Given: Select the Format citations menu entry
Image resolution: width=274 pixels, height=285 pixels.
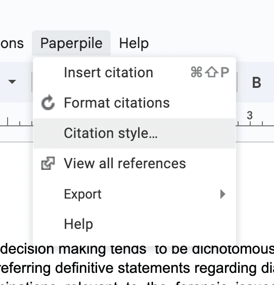Looking at the screenshot, I should pos(134,103).
